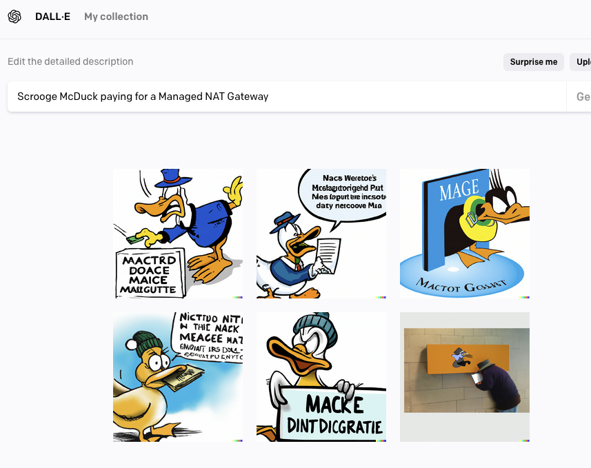Focus the Scrooge McDuck prompt input field
591x468 pixels.
[287, 96]
